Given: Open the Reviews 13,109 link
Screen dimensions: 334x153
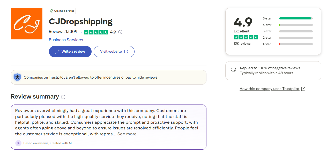Looking at the screenshot, I should 63,31.
